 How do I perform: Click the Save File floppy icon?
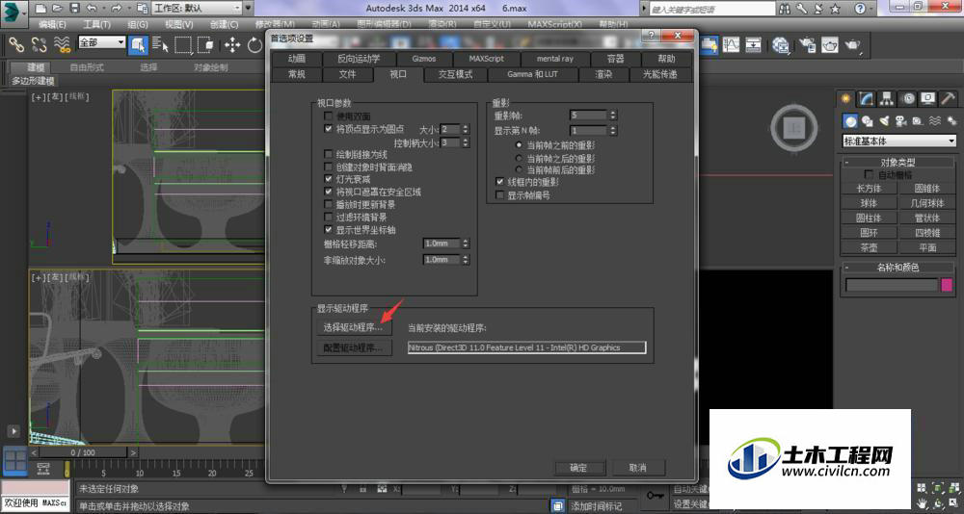click(74, 9)
